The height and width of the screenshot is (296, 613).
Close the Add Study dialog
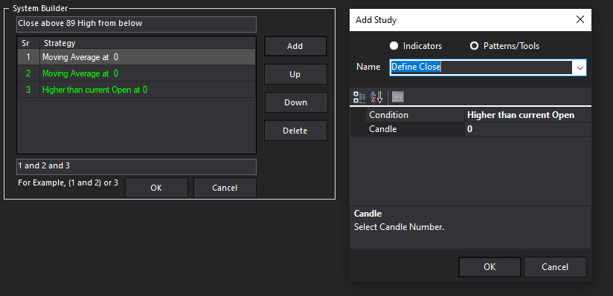tap(580, 20)
